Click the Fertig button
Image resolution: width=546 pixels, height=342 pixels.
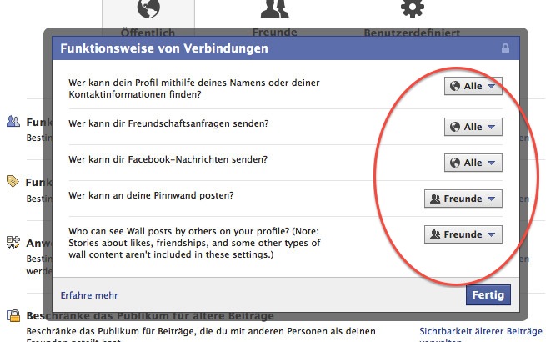[488, 295]
